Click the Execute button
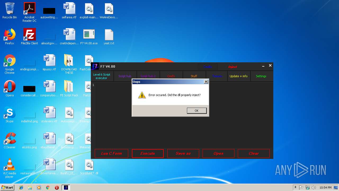This screenshot has width=339, height=191. pyautogui.click(x=148, y=153)
